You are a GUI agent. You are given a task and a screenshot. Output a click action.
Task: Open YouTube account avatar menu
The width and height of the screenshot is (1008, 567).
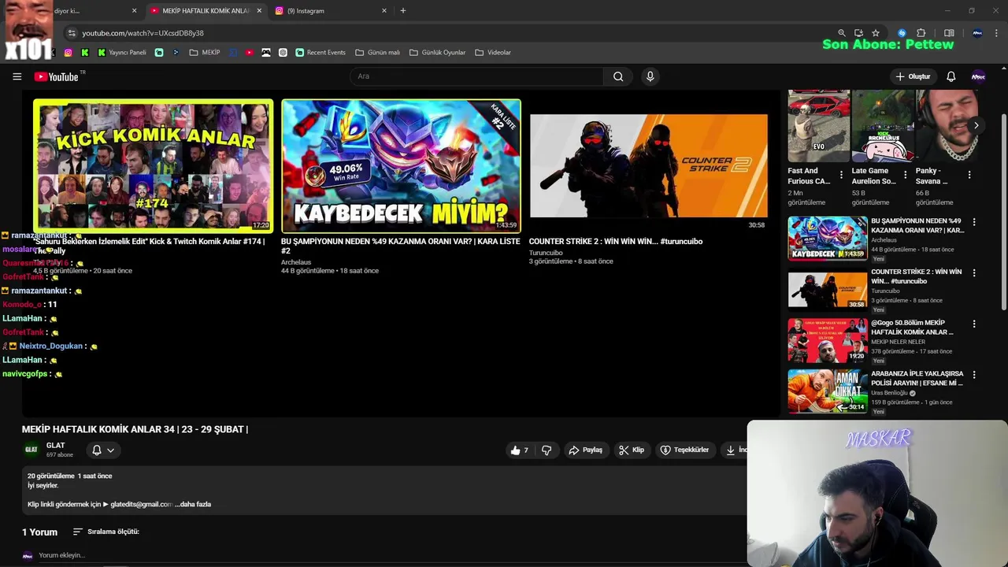click(x=978, y=76)
